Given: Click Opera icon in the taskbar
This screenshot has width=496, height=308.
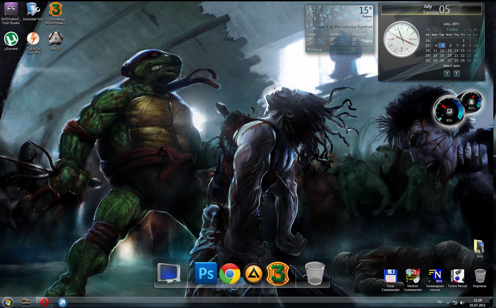Looking at the screenshot, I should coord(44,302).
